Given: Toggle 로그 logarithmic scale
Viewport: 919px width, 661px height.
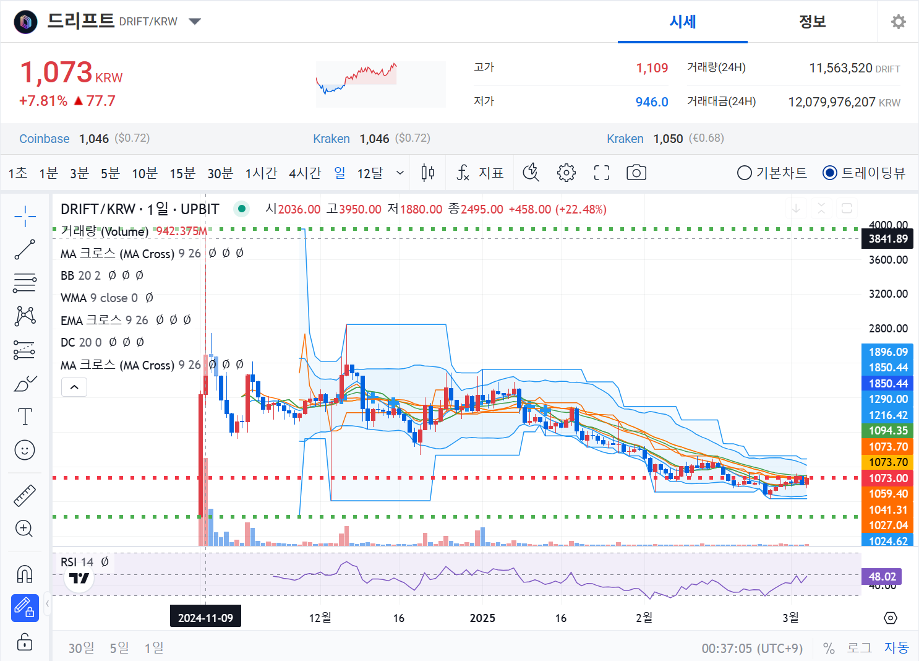Looking at the screenshot, I should (x=859, y=648).
